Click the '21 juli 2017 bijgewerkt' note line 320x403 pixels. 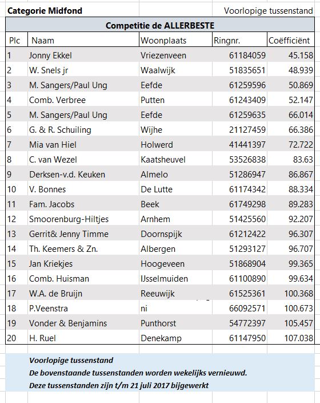pos(119,385)
